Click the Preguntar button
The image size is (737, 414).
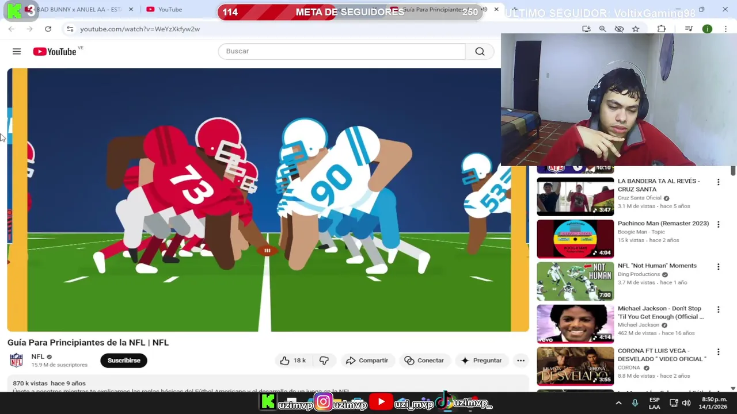[x=482, y=361]
